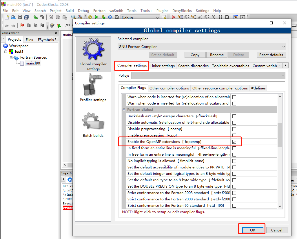Click the Run icon to execute the program

[97, 17]
